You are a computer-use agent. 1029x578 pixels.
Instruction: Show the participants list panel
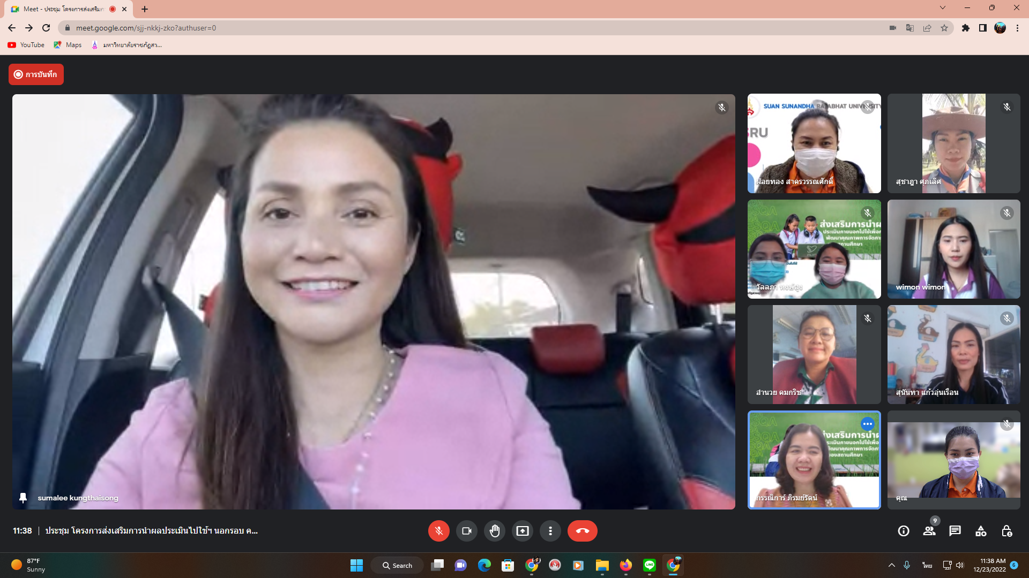(929, 531)
